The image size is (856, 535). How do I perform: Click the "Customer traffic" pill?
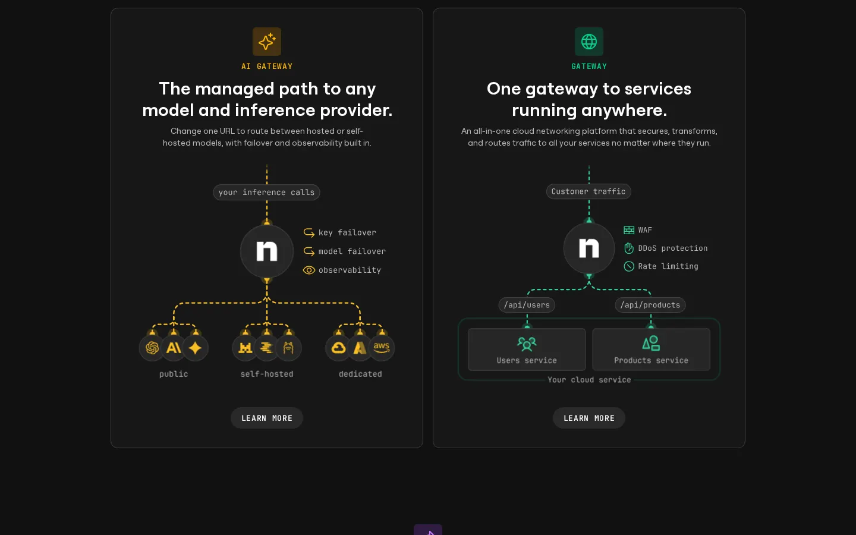point(588,191)
